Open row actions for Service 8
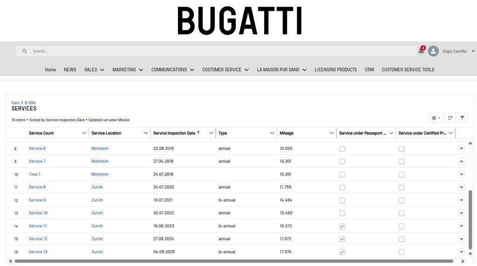The image size is (477, 266). [x=462, y=188]
